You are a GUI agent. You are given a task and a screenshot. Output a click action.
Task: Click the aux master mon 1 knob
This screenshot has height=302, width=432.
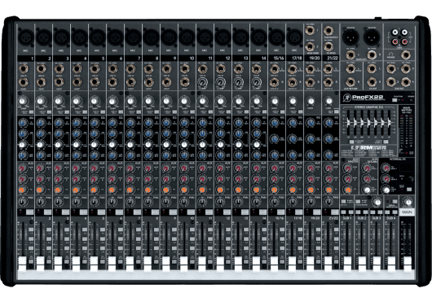[x=348, y=168]
